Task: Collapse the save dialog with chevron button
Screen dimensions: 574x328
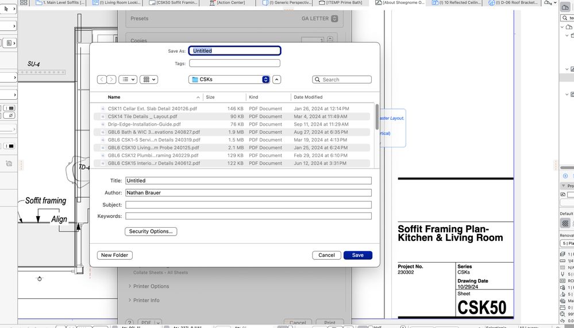Action: (x=277, y=79)
